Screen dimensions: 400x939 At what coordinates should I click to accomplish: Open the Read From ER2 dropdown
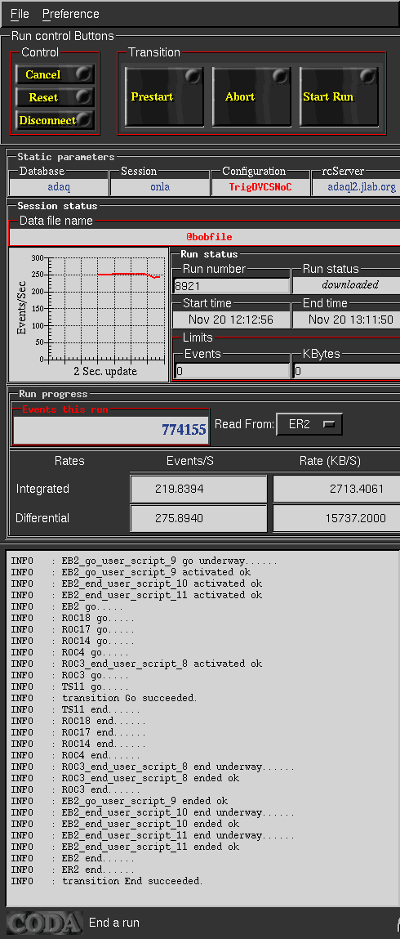pyautogui.click(x=309, y=425)
